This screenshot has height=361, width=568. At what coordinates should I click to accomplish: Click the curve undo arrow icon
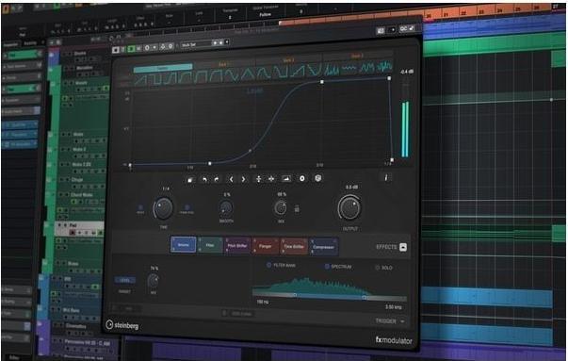tap(204, 179)
